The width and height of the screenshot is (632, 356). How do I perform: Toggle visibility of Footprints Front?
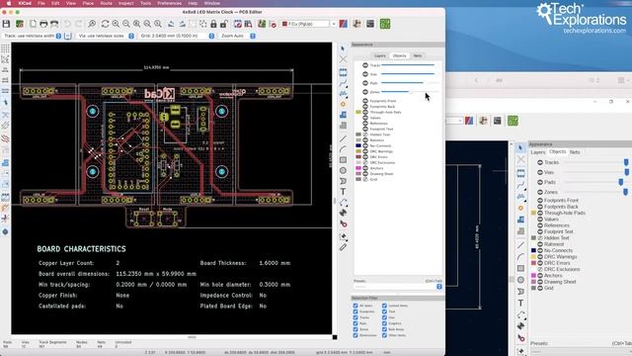[365, 101]
